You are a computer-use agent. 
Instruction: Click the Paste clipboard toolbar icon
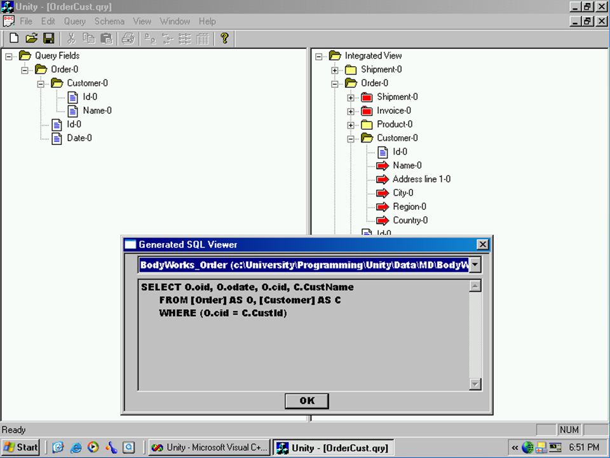pyautogui.click(x=106, y=38)
